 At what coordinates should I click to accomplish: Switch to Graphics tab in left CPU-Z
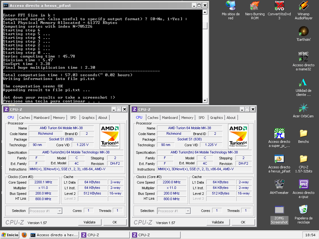pyautogui.click(x=88, y=118)
